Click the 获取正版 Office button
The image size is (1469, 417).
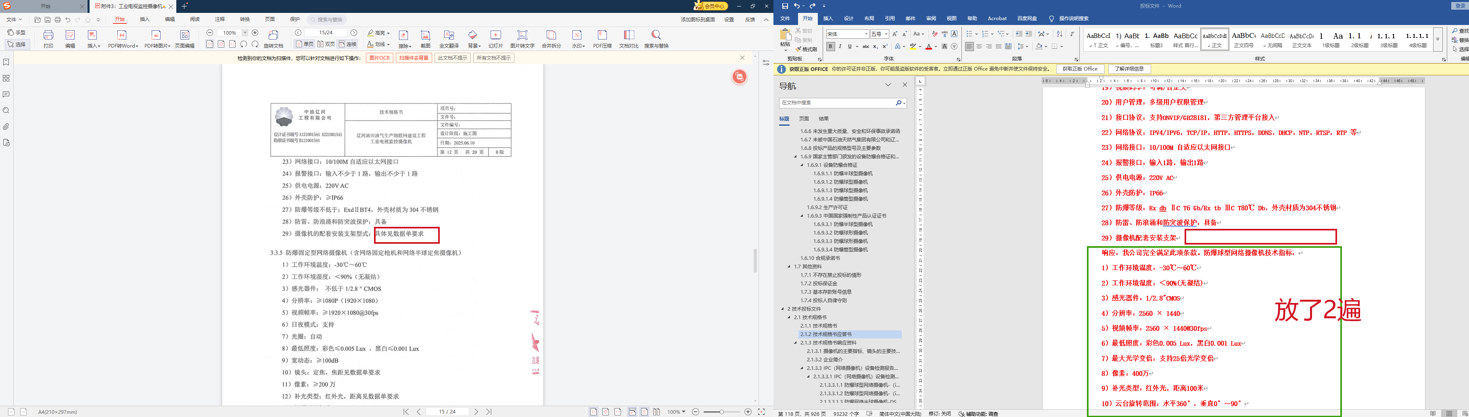[1080, 69]
